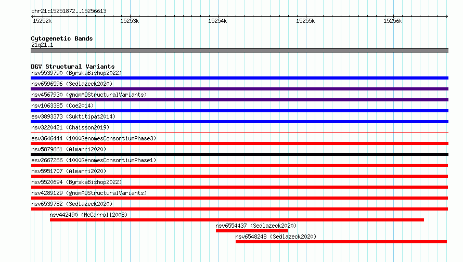Click the chr21:15251872..15256613 coordinate text

69,11
